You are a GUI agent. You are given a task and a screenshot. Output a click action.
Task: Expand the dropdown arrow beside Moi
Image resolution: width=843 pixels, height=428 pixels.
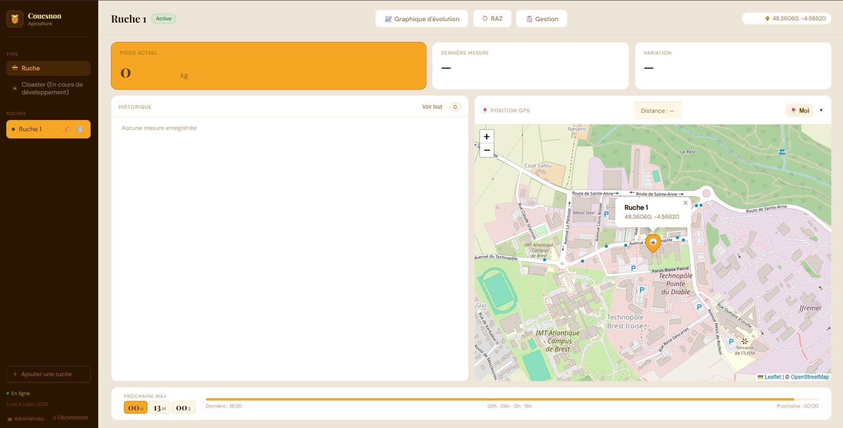tap(821, 110)
